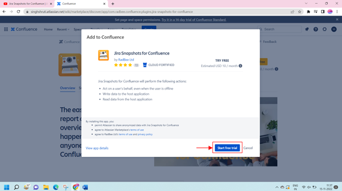Click the browser back arrow
The image size is (342, 191).
4,12
